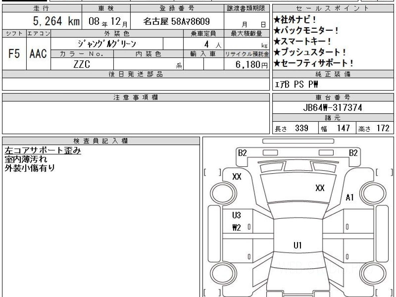
Task: Click the U1 mark on the car roof
Action: coord(298,245)
